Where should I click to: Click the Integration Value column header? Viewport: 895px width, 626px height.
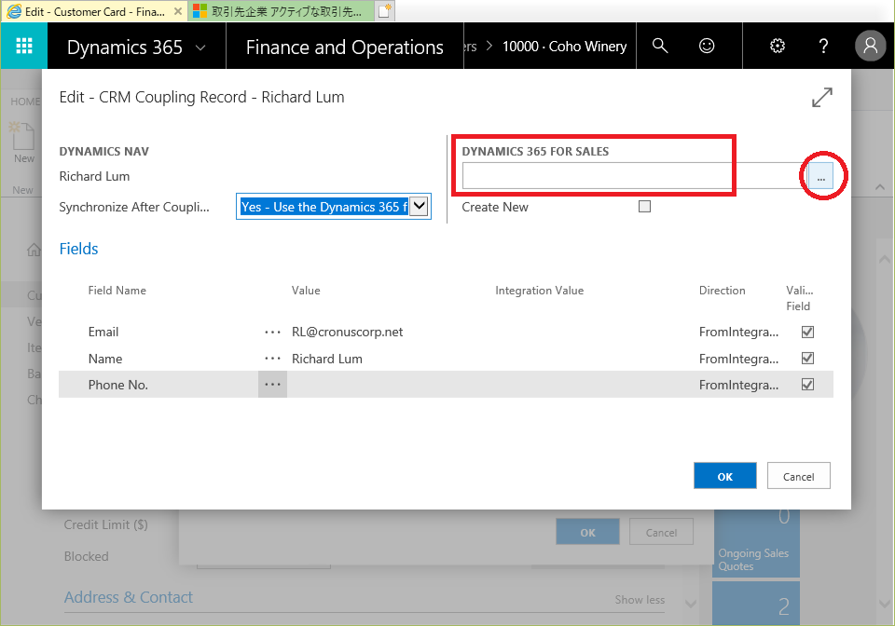coord(540,291)
